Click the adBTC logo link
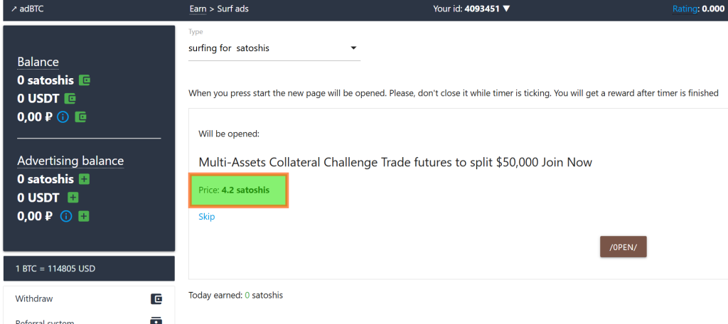Screen dimensions: 728x324 click(x=28, y=9)
